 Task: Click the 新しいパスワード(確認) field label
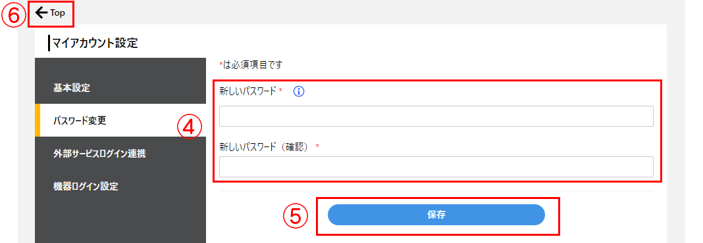[x=265, y=146]
